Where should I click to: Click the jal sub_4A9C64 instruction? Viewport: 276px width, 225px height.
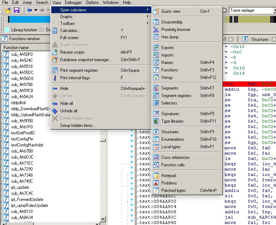pyautogui.click(x=250, y=218)
